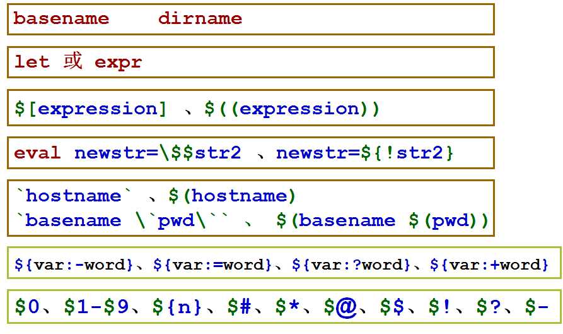Select the text ${var:?word}

[x=351, y=265]
